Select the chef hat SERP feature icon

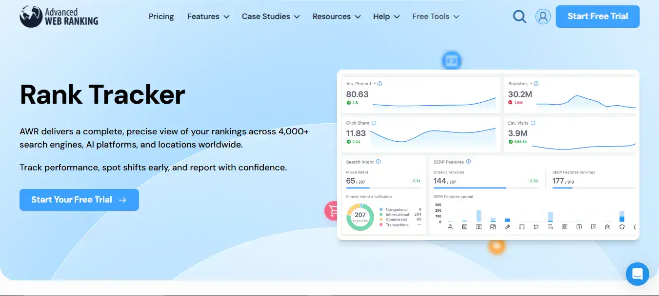622,227
